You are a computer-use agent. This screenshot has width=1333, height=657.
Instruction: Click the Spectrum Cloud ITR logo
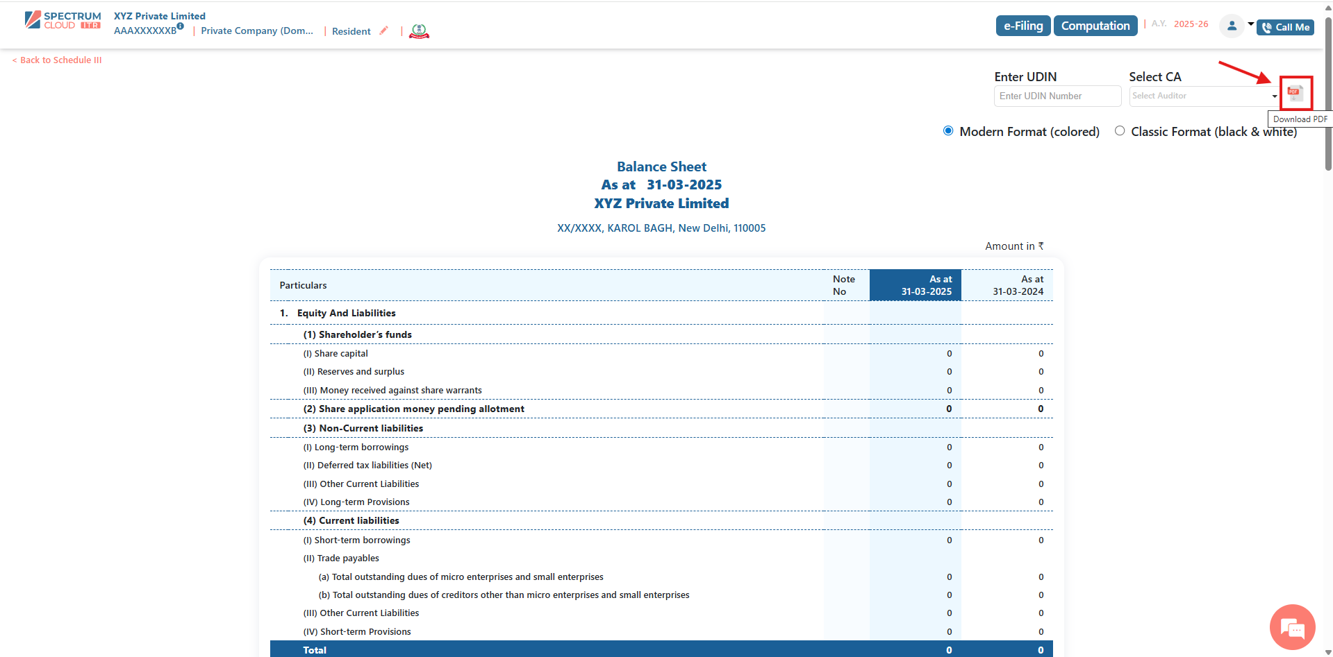63,20
